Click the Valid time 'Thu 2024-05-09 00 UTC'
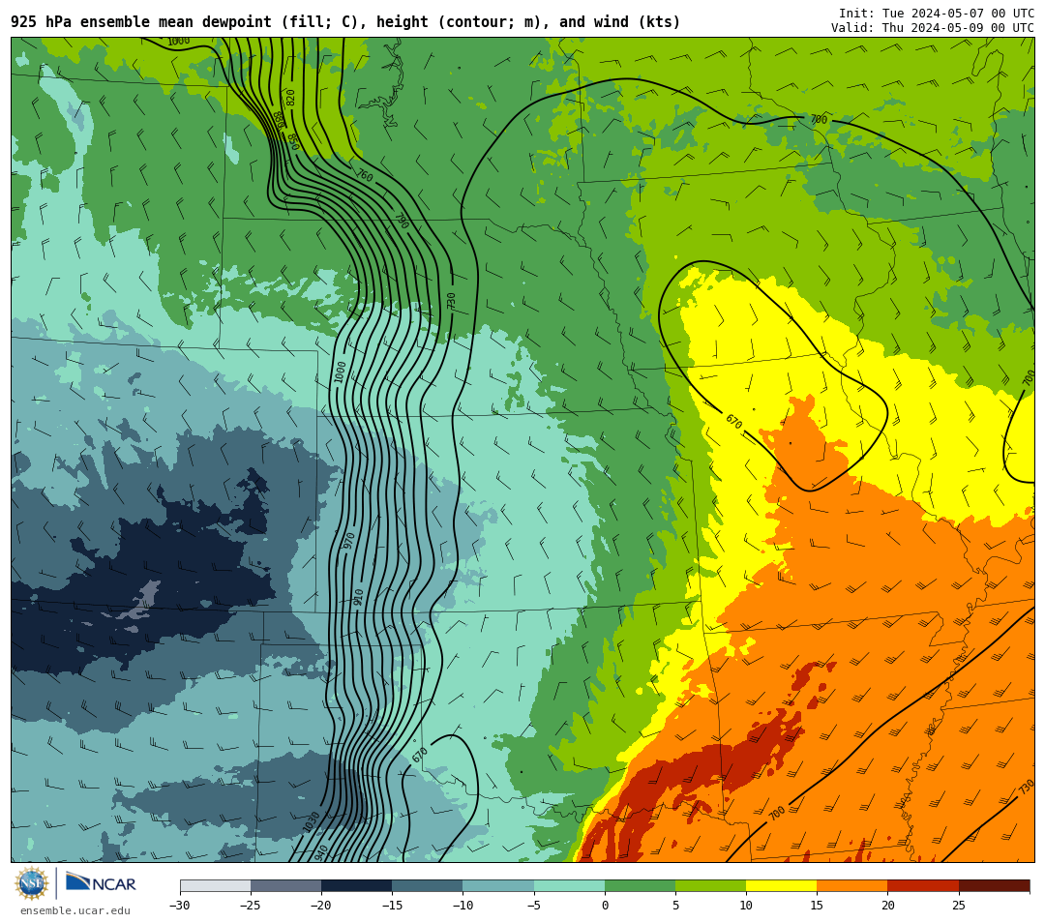 pyautogui.click(x=958, y=27)
